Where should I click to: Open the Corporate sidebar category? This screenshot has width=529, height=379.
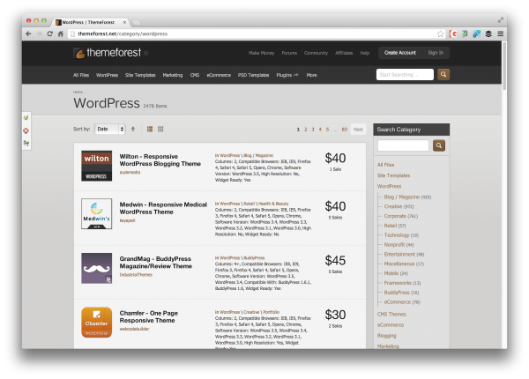coord(395,216)
